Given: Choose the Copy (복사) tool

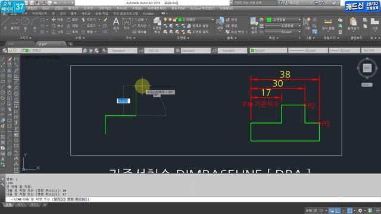Looking at the screenshot, I should [57, 26].
